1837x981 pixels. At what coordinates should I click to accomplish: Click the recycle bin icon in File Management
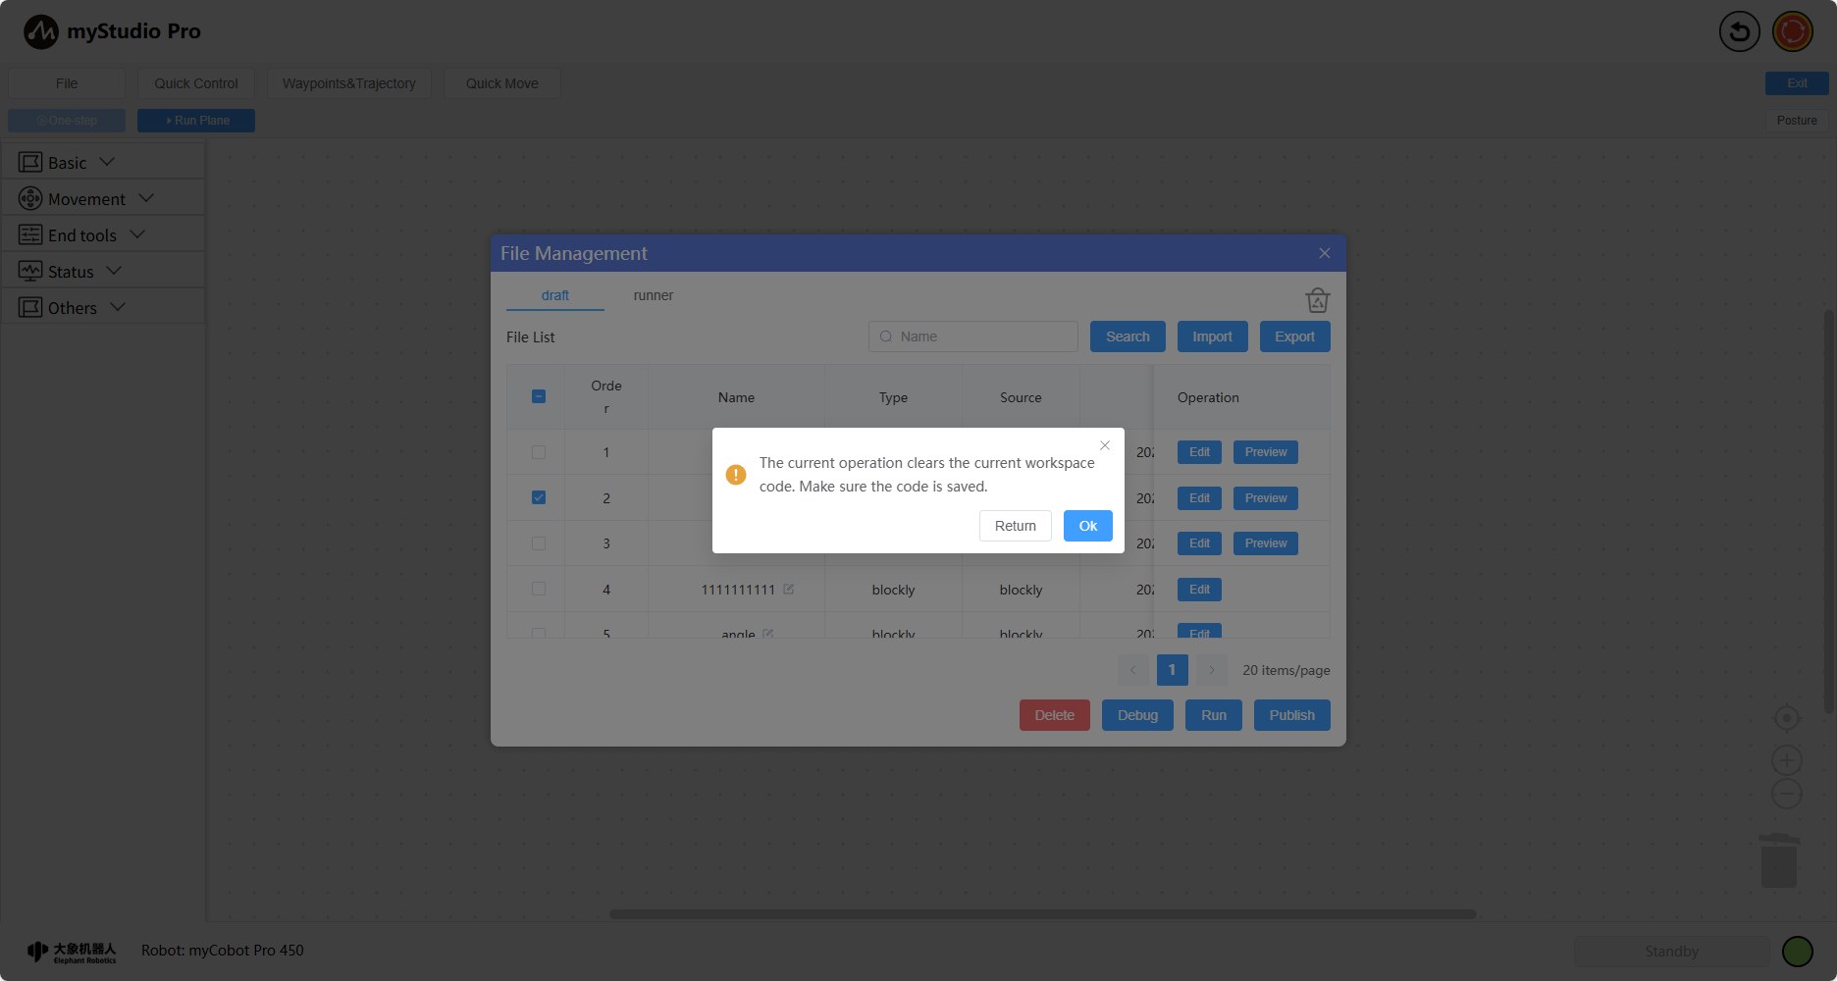pyautogui.click(x=1317, y=300)
